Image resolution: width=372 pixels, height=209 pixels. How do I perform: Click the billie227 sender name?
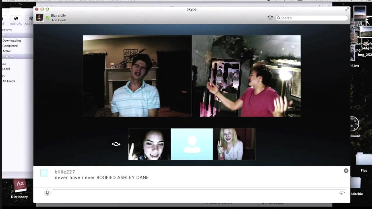point(65,172)
